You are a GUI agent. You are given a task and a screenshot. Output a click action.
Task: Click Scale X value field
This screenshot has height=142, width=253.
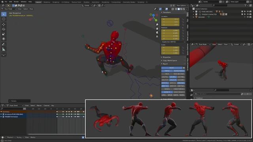click(x=170, y=48)
